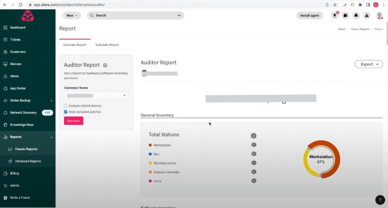Click in the Search input field
Screen dimensions: 388x208
tap(136, 16)
